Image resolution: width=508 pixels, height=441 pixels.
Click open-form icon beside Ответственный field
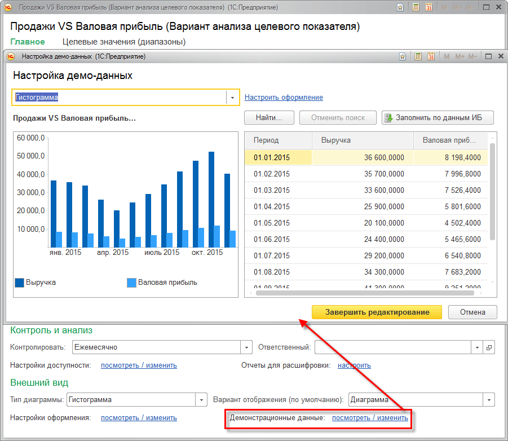(489, 347)
